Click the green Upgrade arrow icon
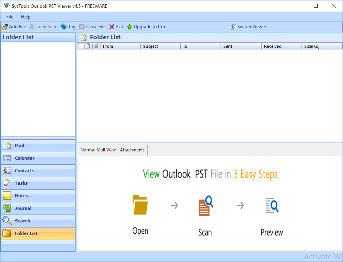 point(129,27)
